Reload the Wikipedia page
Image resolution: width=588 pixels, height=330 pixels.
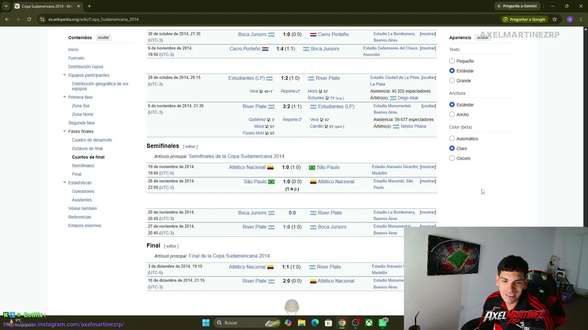pos(29,19)
